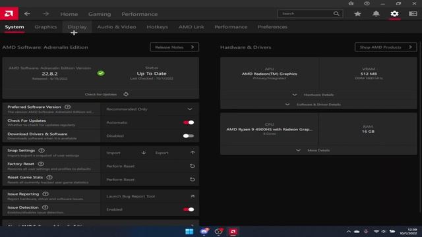
Task: Click the 'AMD Ryzen 9 4900HS' CPU name
Action: click(270, 129)
